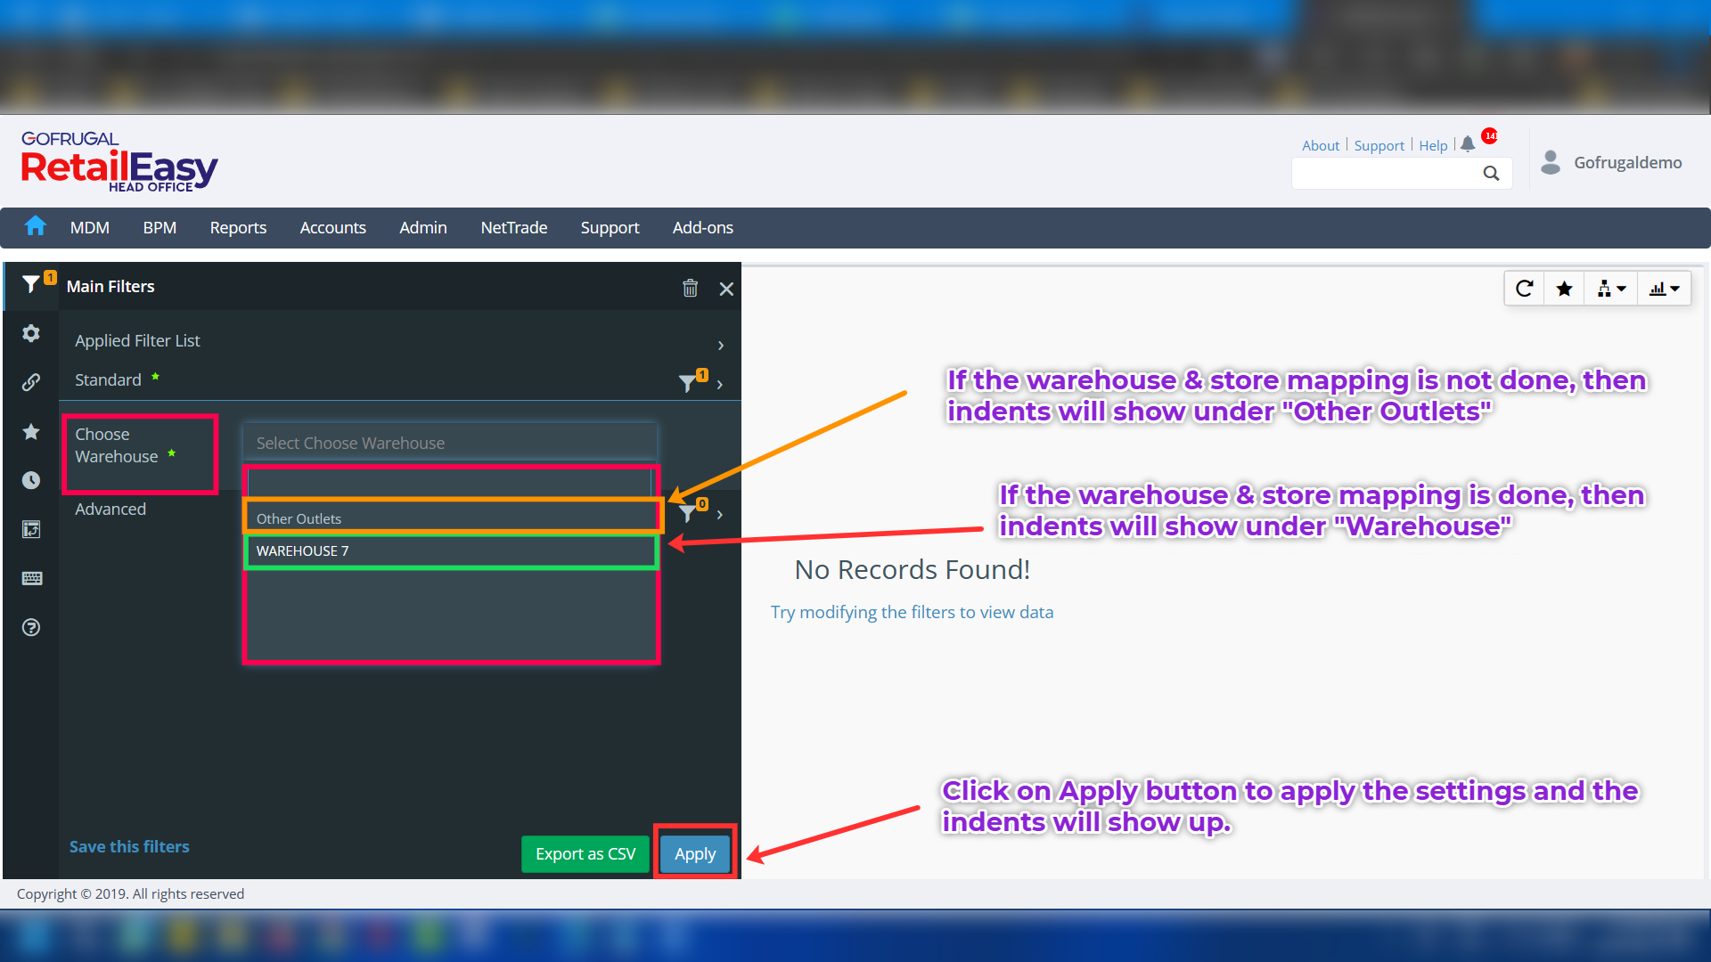
Task: Open the chart type dropdown
Action: [1664, 289]
